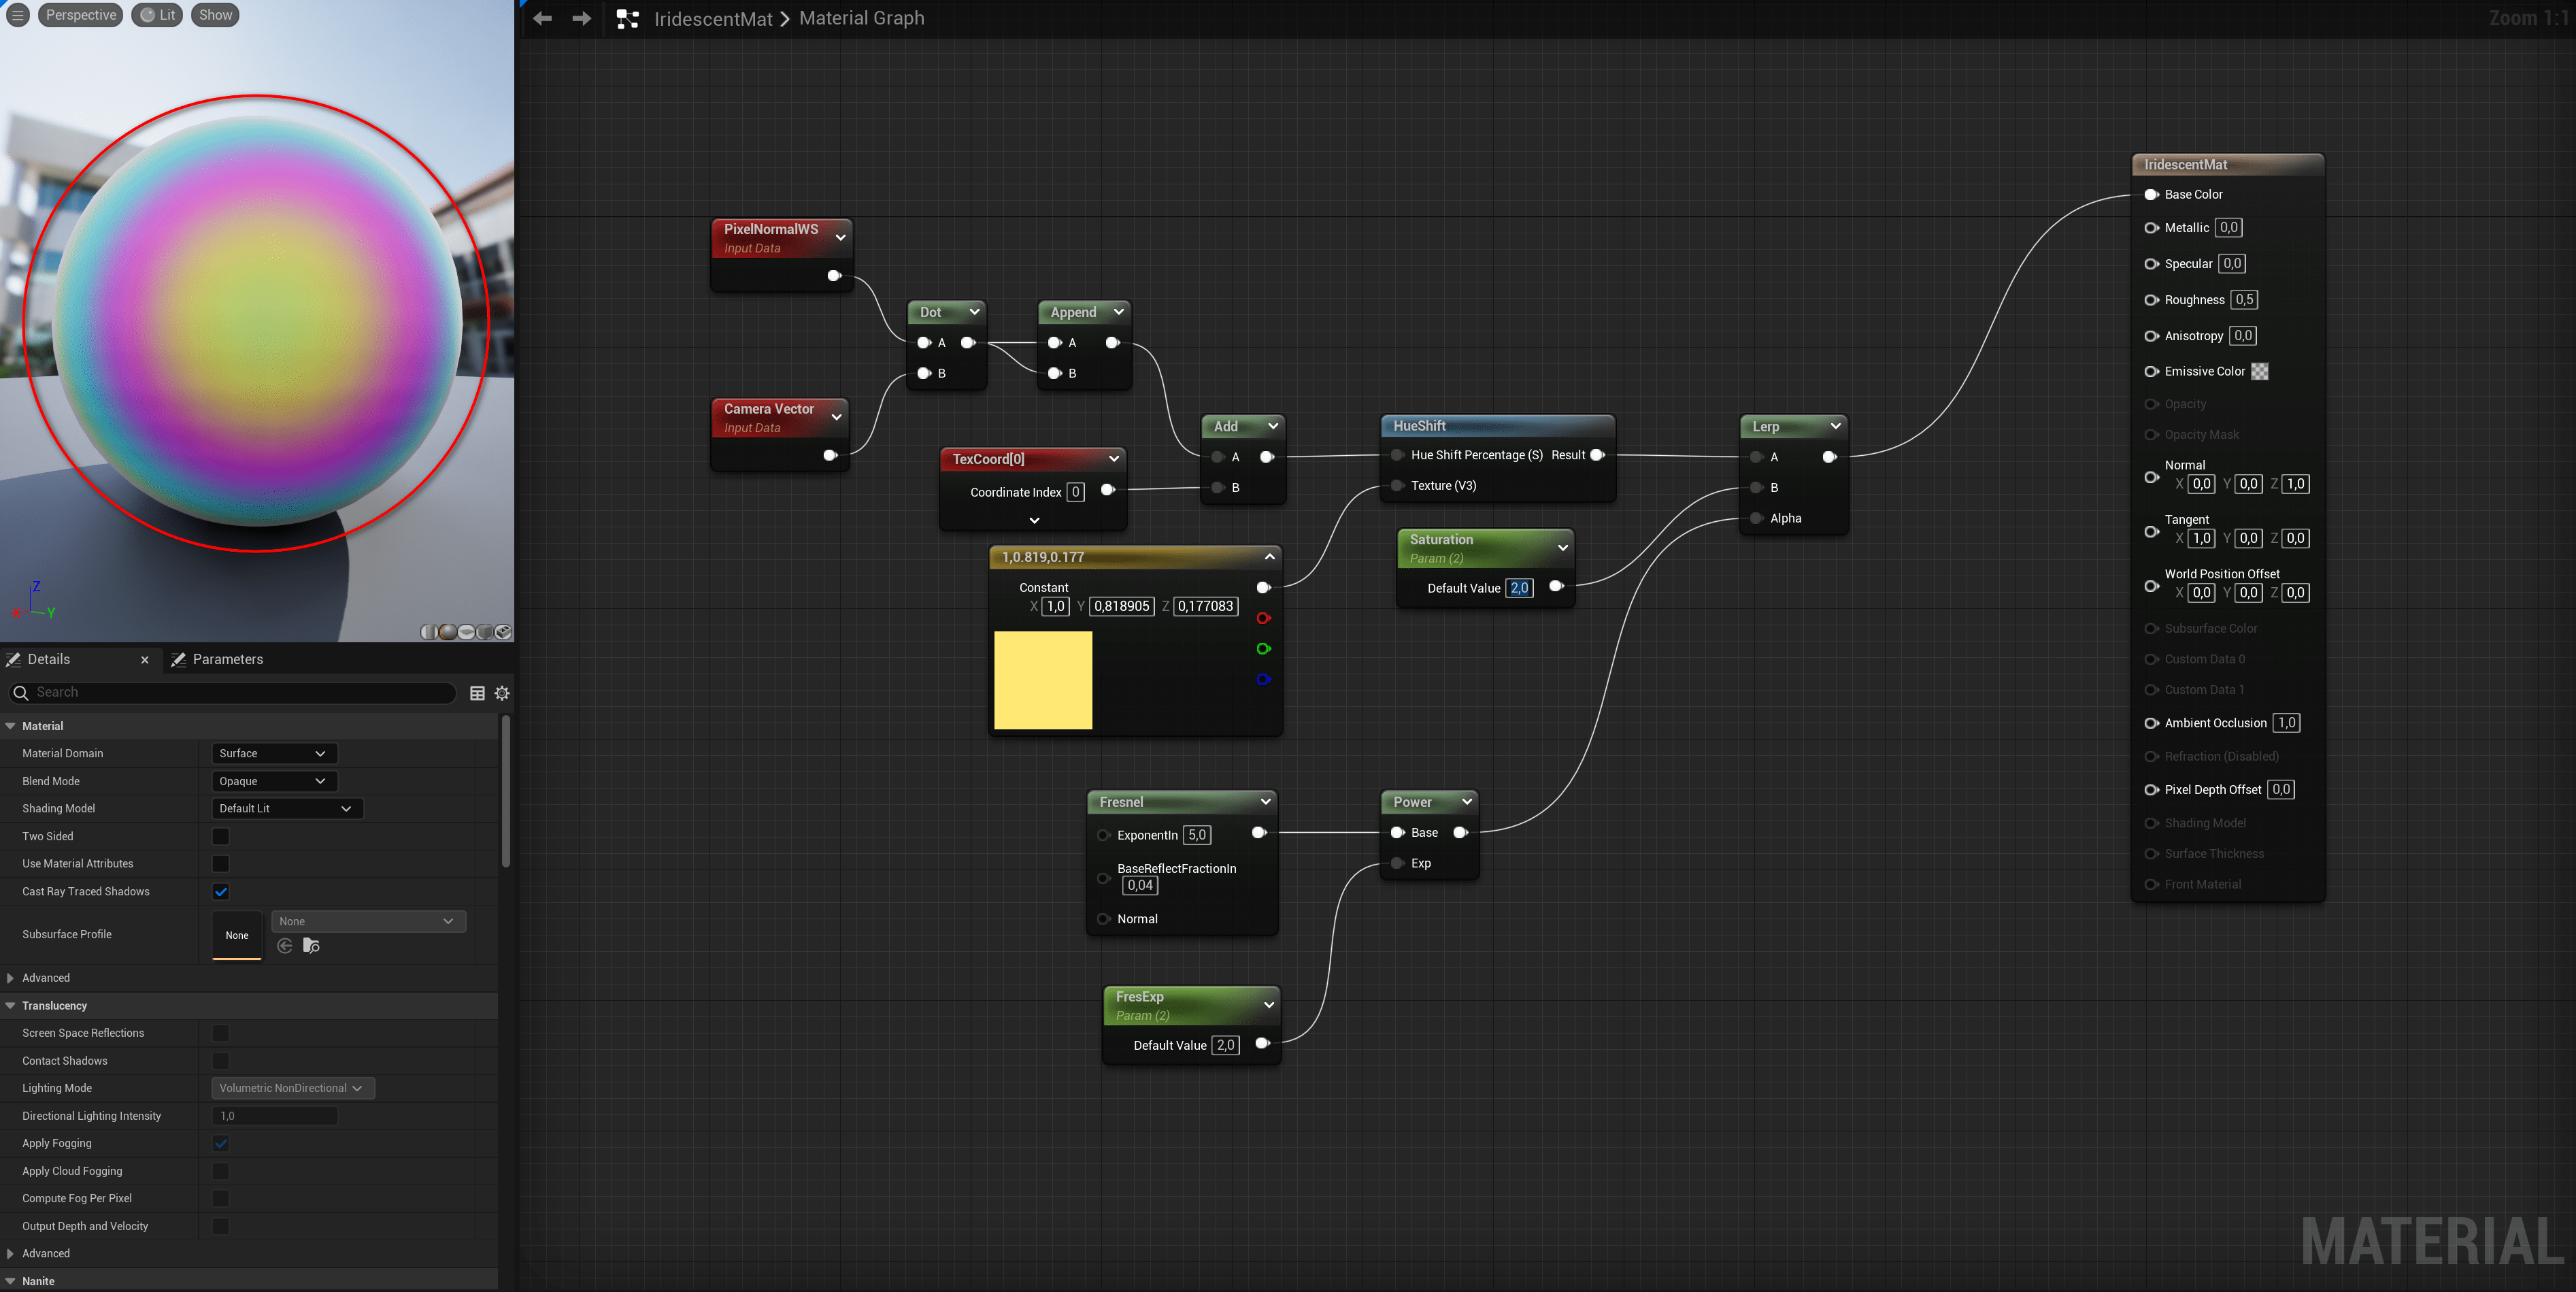
Task: Open the viewport hamburger menu
Action: tap(18, 15)
